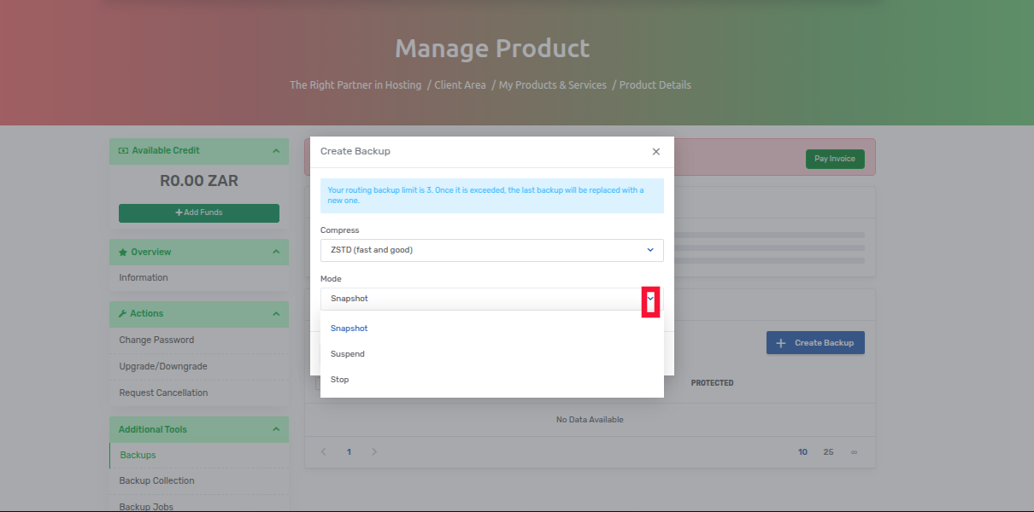Image resolution: width=1034 pixels, height=512 pixels.
Task: Collapse the Actions section chevron
Action: tap(275, 313)
